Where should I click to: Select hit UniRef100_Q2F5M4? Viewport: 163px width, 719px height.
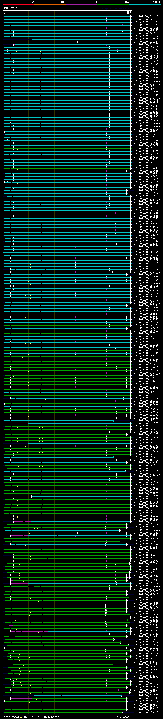(146, 311)
